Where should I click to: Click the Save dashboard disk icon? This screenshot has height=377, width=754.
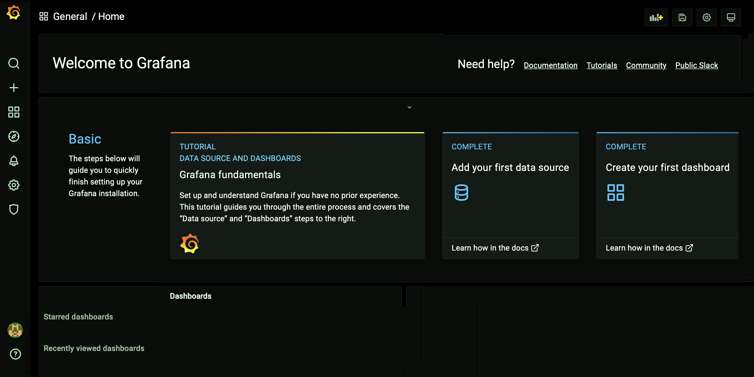click(682, 17)
